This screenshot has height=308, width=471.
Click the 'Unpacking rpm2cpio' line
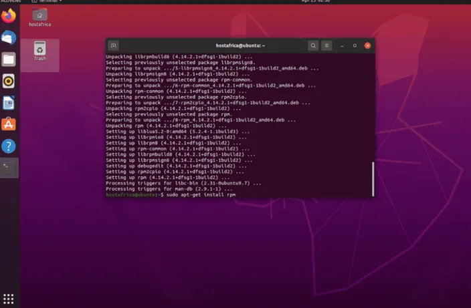click(173, 108)
